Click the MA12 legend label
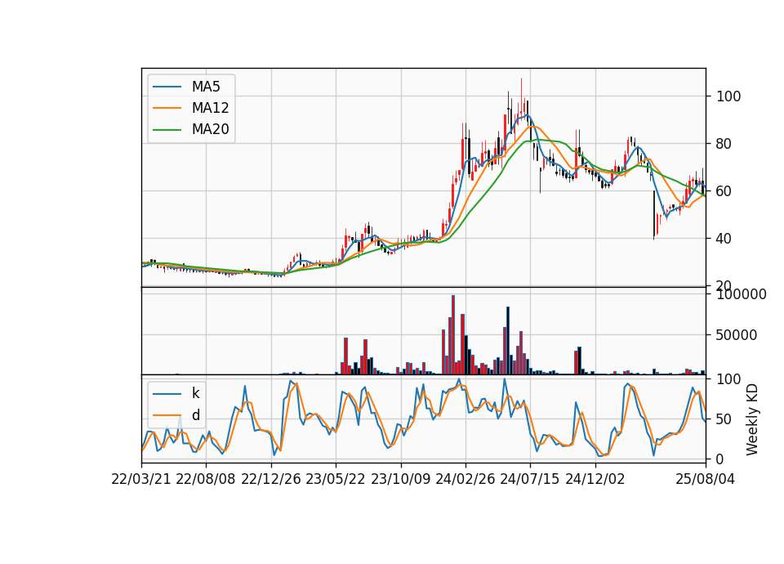Screen dimensions: 784x564 coord(210,108)
